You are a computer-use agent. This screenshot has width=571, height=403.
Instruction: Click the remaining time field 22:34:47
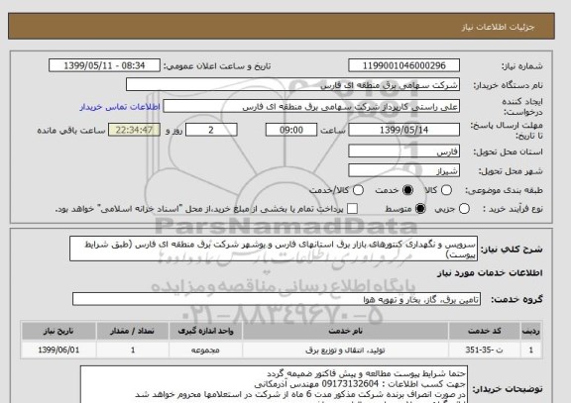[134, 130]
